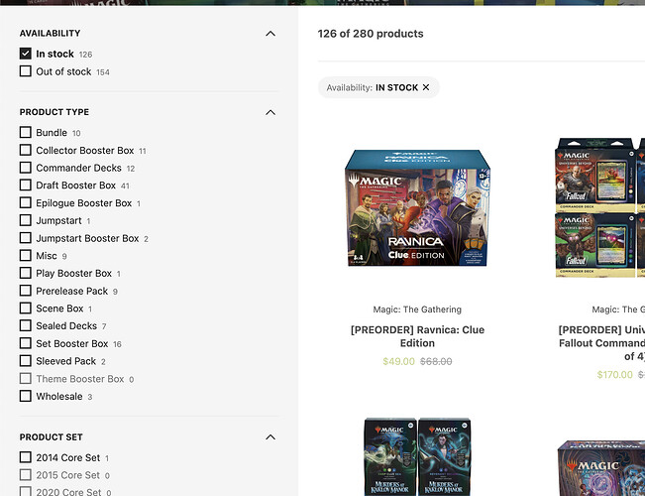
Task: Enable the Play Booster Box filter
Action: point(26,273)
